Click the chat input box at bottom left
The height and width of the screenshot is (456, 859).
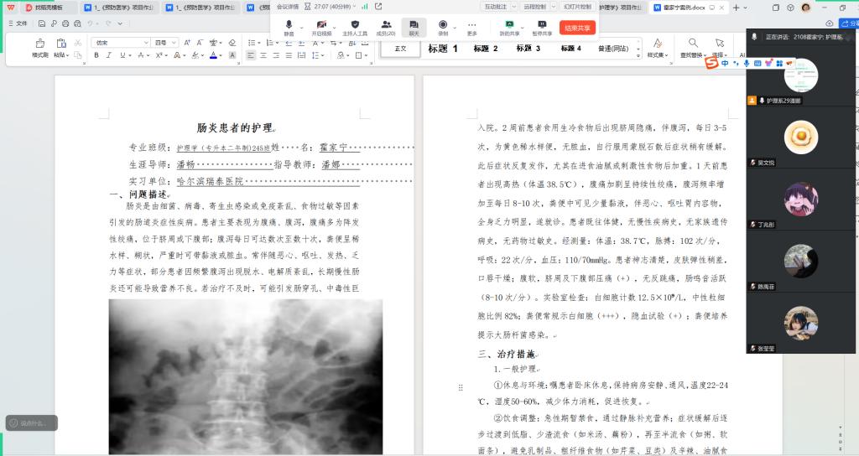(x=32, y=423)
